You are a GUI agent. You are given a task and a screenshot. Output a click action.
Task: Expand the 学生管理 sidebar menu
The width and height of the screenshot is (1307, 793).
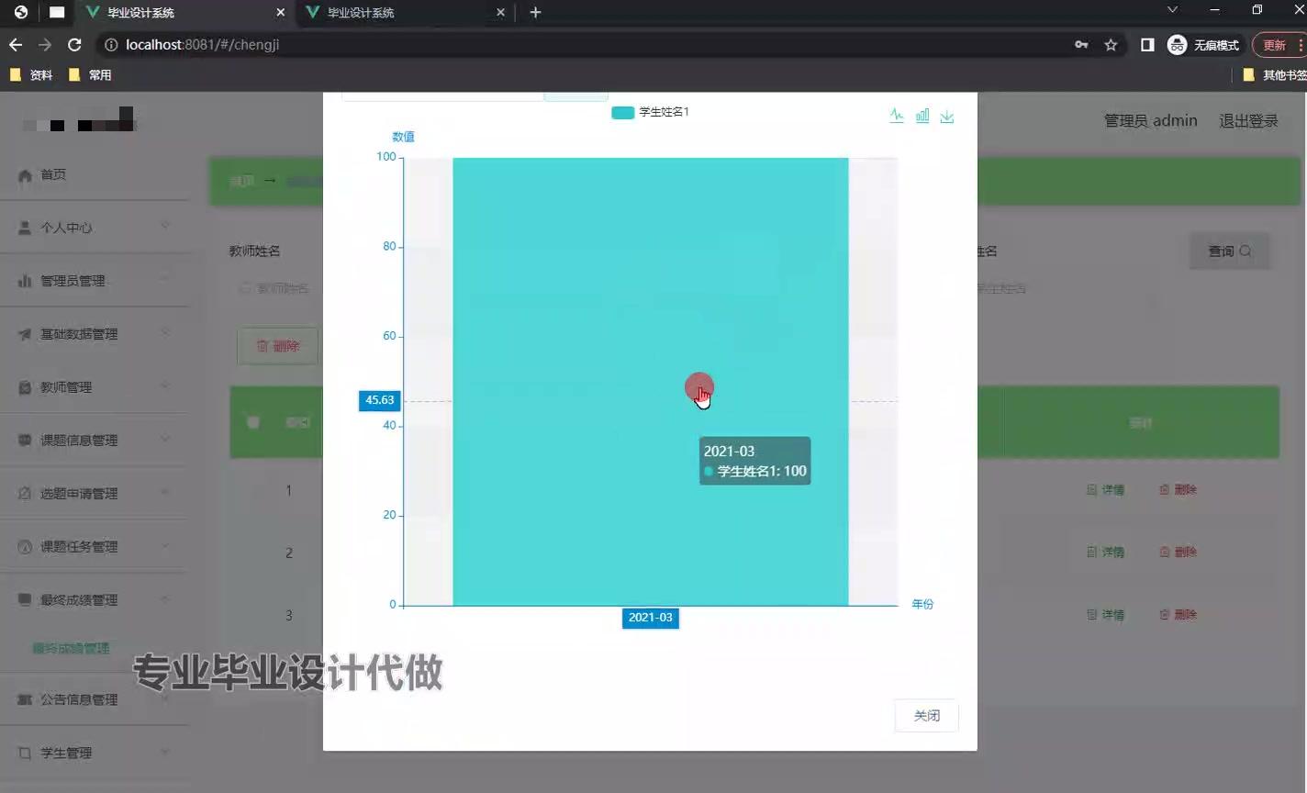coord(96,753)
